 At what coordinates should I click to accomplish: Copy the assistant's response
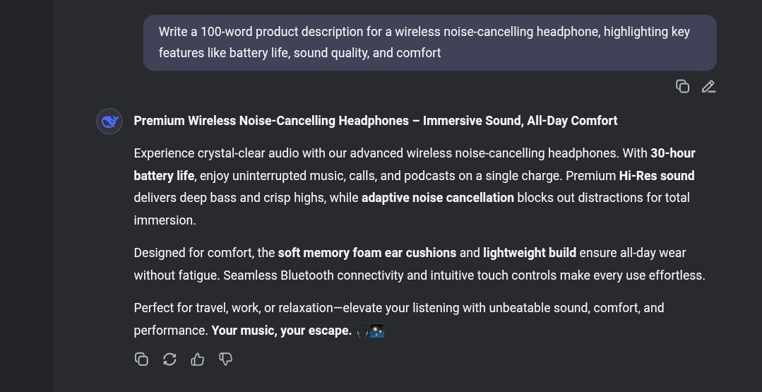(x=141, y=359)
